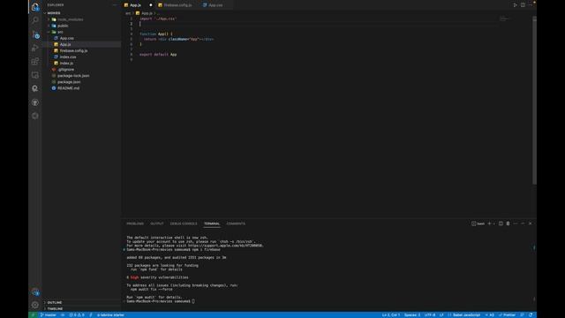Click the master branch indicator
Image resolution: width=565 pixels, height=318 pixels.
click(48, 314)
